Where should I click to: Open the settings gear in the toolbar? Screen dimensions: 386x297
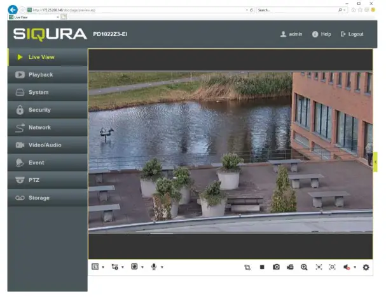(x=366, y=267)
